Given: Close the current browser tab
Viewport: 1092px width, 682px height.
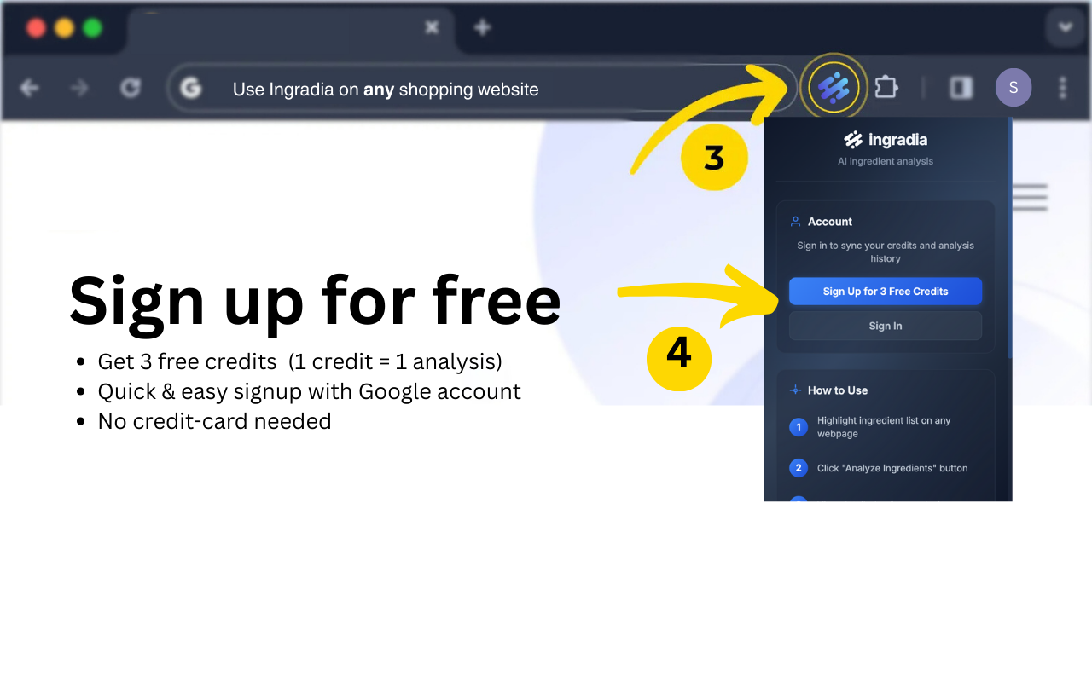Looking at the screenshot, I should pyautogui.click(x=432, y=27).
